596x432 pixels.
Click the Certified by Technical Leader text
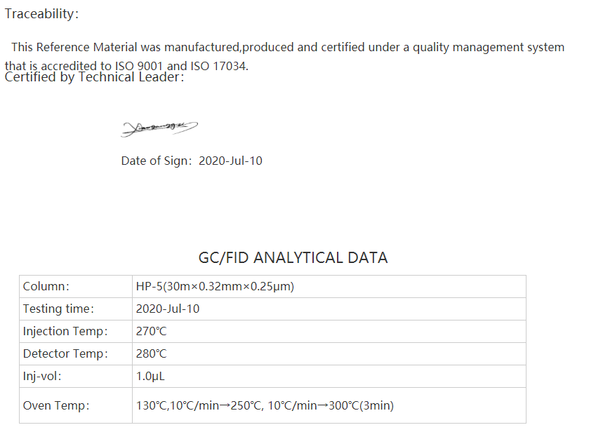click(x=94, y=77)
